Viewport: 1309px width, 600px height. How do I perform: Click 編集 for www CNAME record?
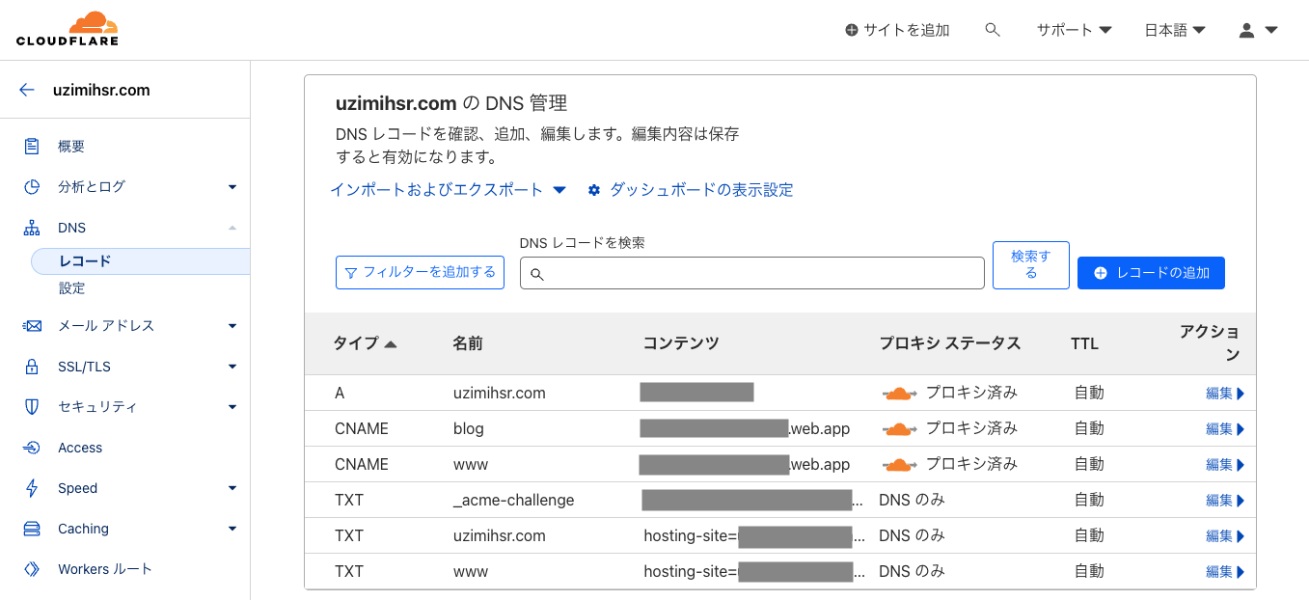pyautogui.click(x=1225, y=465)
